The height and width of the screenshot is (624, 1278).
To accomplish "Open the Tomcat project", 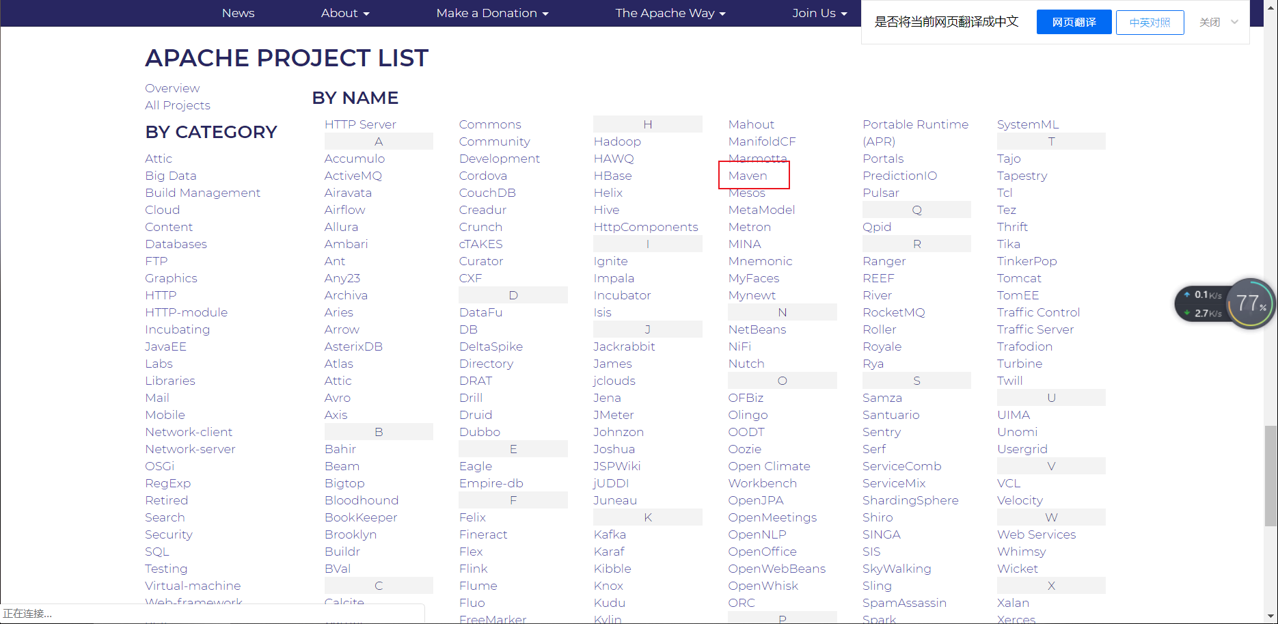I will point(1019,278).
